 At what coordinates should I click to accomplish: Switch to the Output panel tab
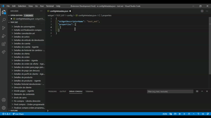[63, 91]
